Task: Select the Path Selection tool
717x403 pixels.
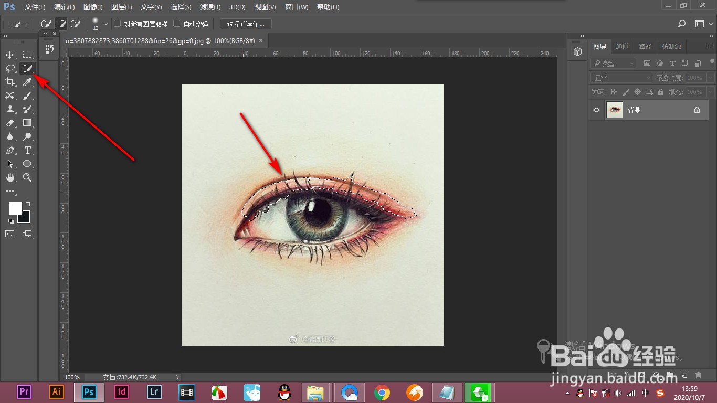Action: click(x=10, y=164)
